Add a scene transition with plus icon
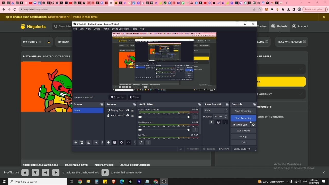The width and height of the screenshot is (329, 185). pyautogui.click(x=211, y=122)
